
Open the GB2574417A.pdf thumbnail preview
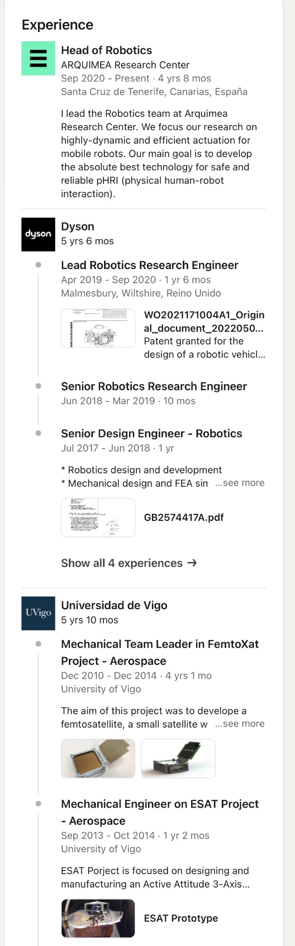[98, 518]
